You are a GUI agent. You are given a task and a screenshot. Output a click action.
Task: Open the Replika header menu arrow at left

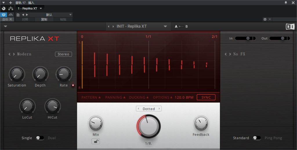coord(6,26)
